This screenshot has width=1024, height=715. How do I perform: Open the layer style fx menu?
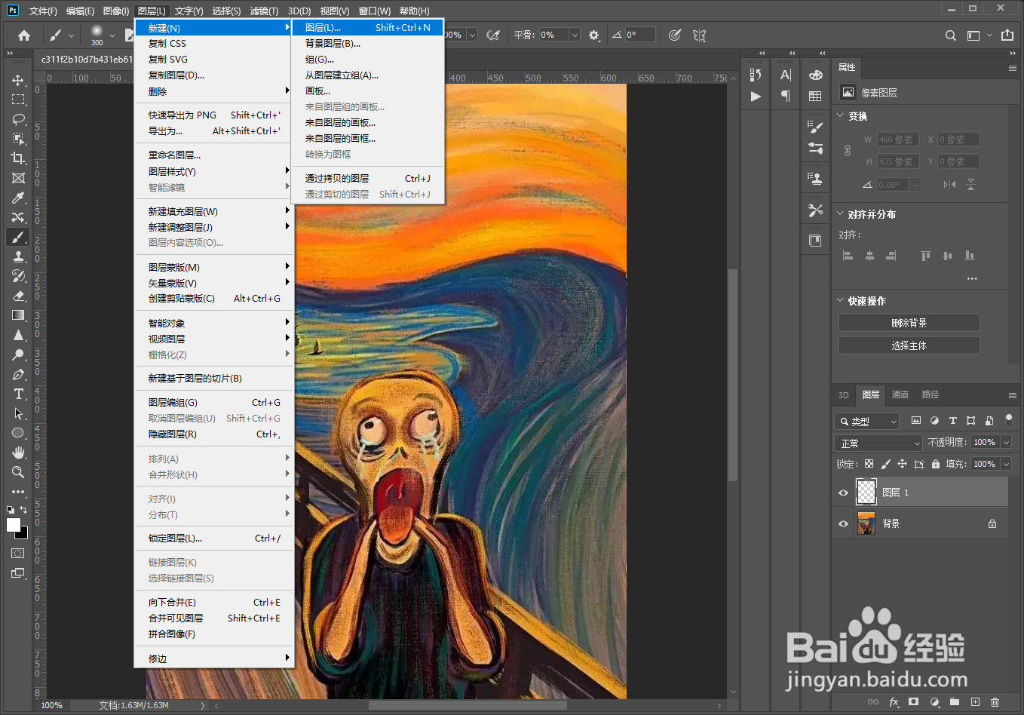tap(894, 702)
